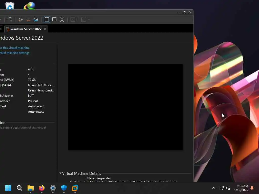Click the network status tray icon
Viewport: 259px width, 194px height.
[222, 188]
